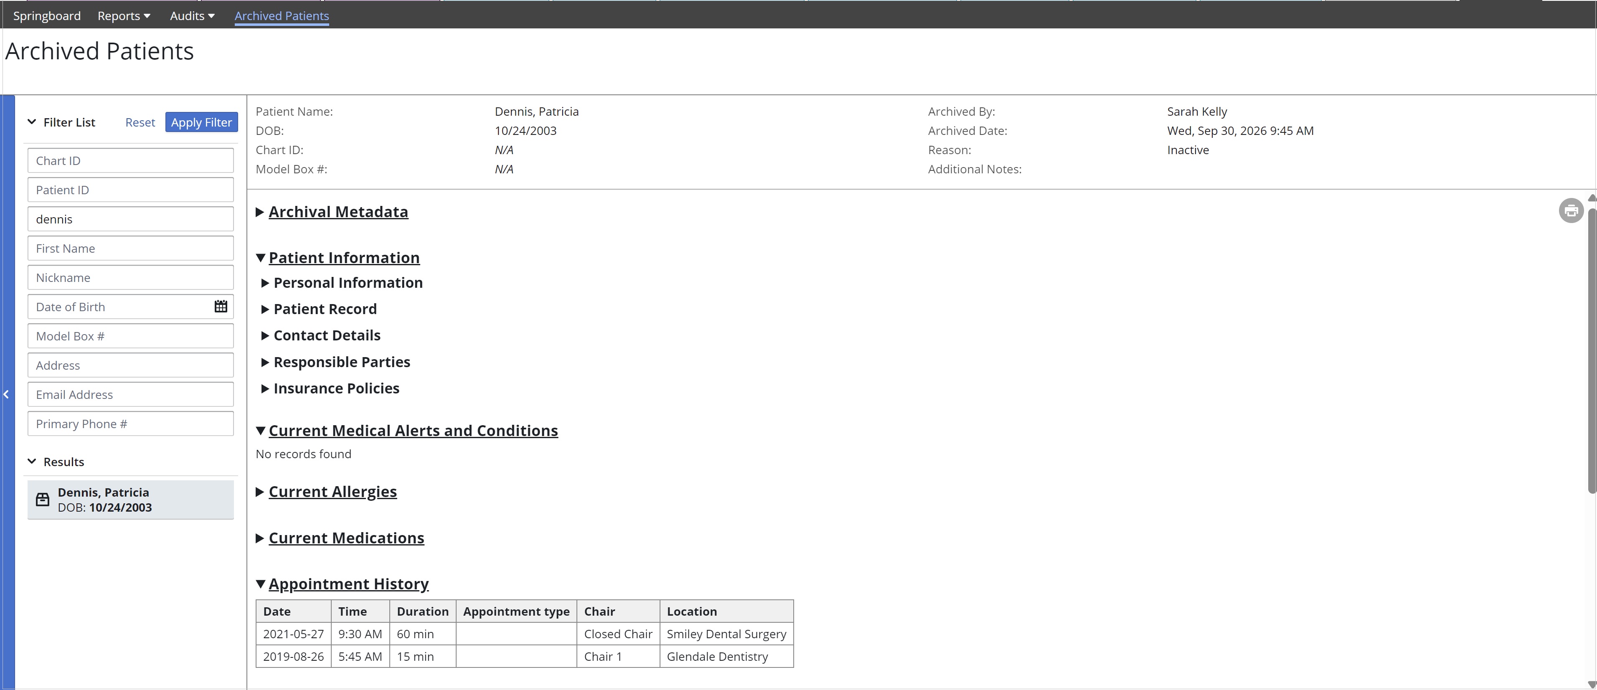Collapse the left sidebar with the chevron arrow
This screenshot has width=1597, height=690.
(6, 394)
